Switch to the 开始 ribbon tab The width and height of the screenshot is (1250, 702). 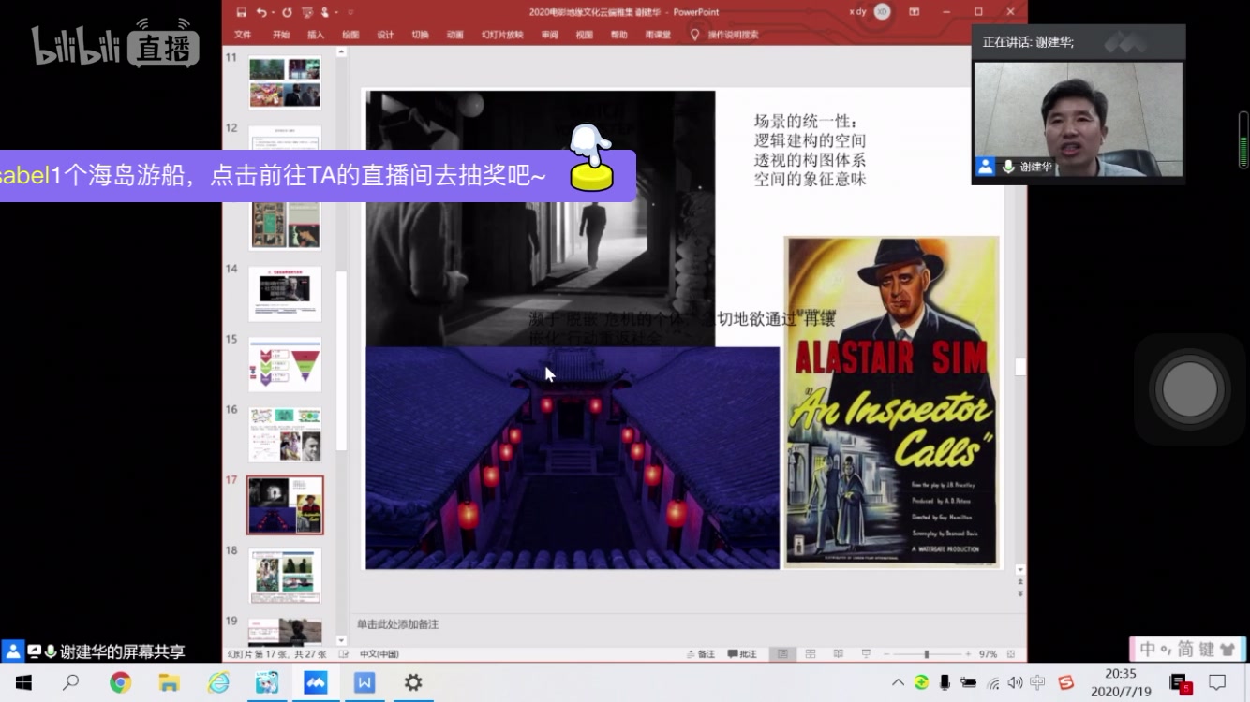point(281,35)
